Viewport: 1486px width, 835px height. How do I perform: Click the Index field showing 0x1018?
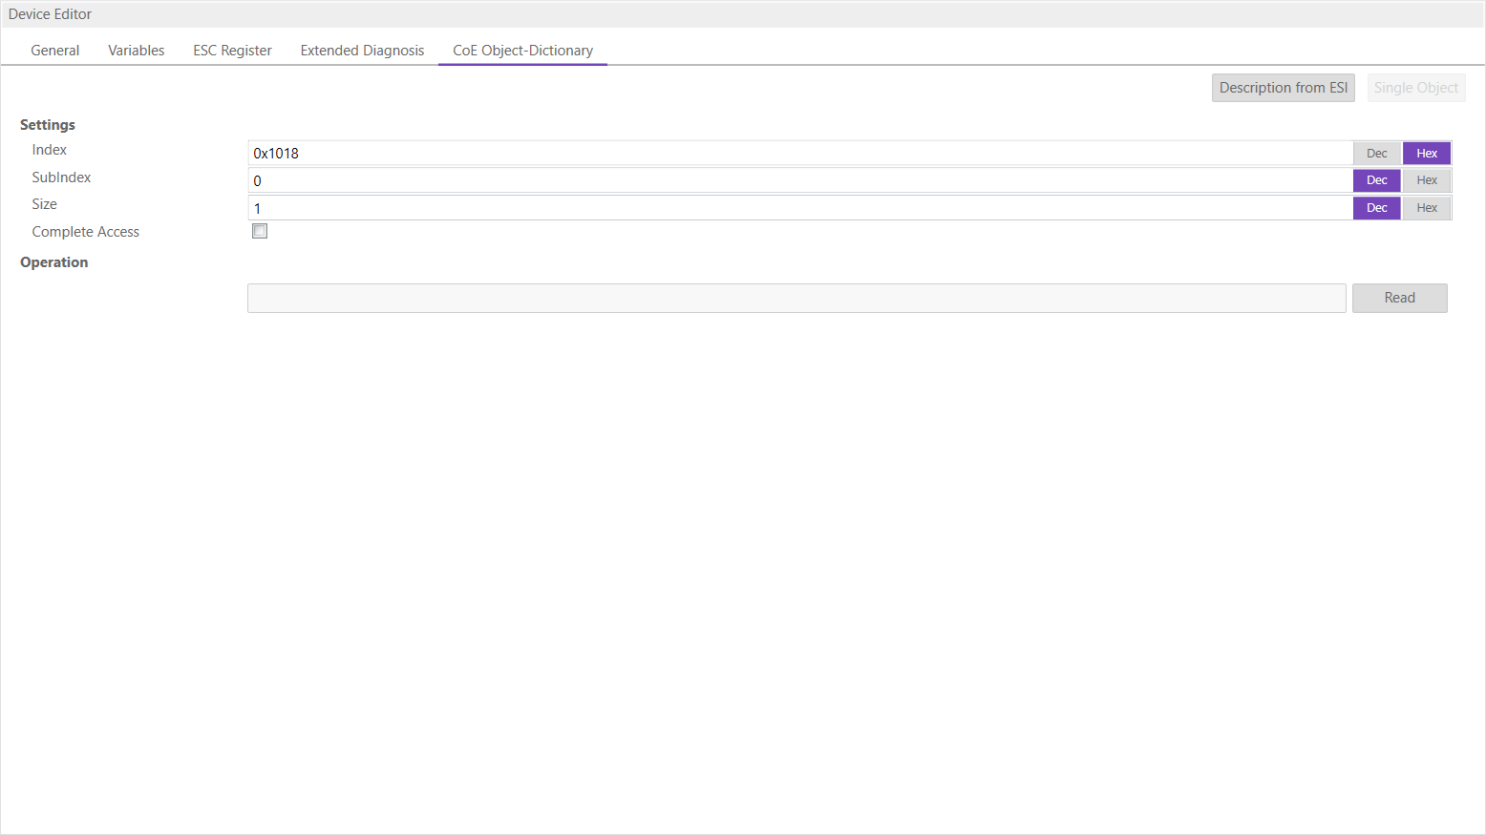[799, 154]
